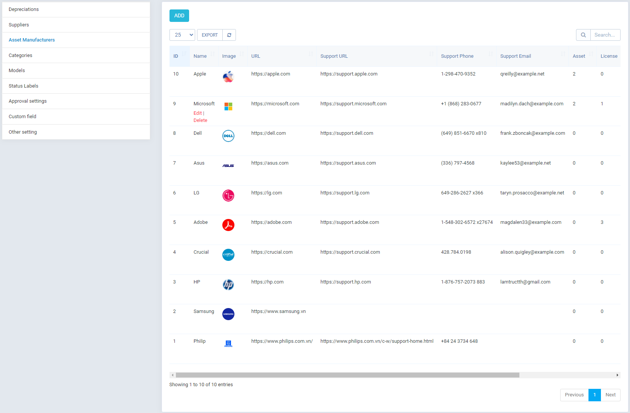Click the horizontal table scrollbar
This screenshot has height=413, width=630.
pos(347,375)
